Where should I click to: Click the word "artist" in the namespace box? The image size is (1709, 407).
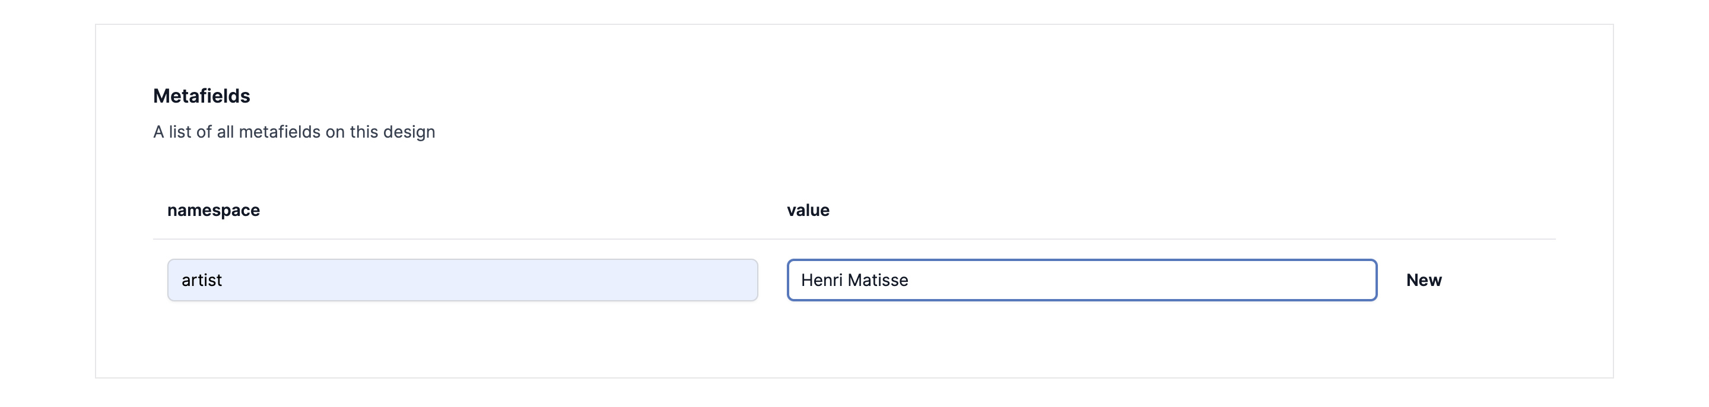tap(202, 281)
